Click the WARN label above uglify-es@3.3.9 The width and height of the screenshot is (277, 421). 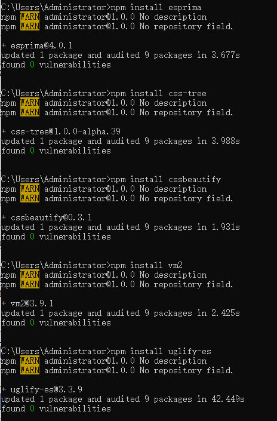30,370
